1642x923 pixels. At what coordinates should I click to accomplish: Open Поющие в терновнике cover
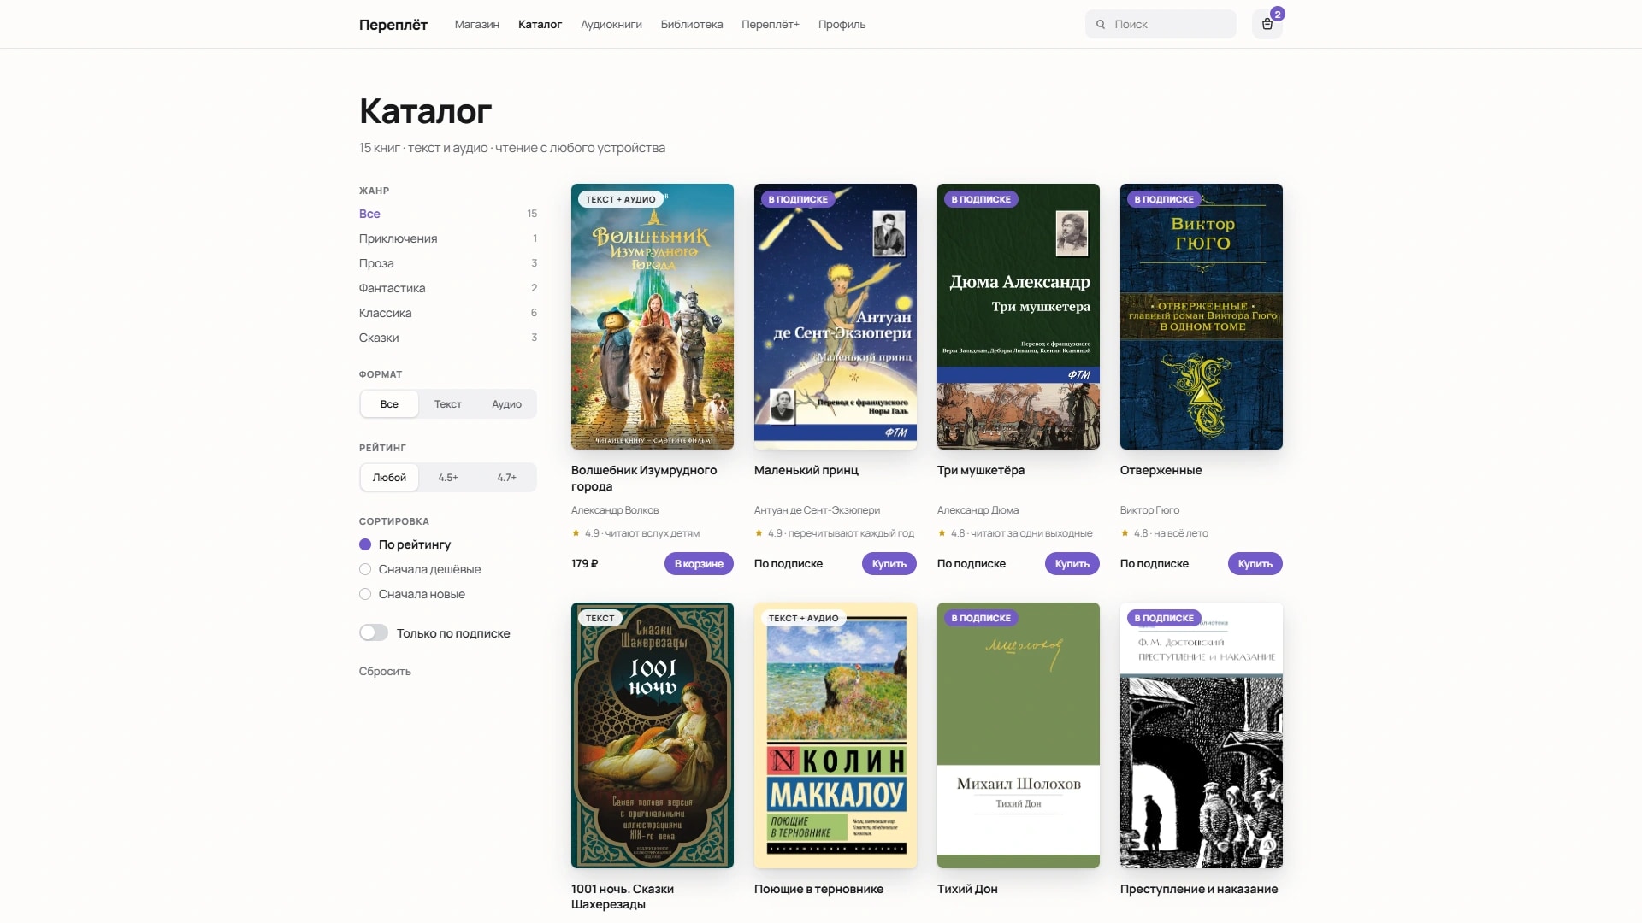pos(836,735)
